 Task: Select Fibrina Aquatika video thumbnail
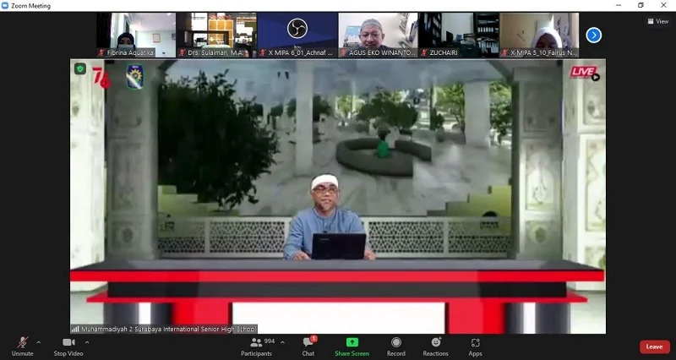click(137, 35)
